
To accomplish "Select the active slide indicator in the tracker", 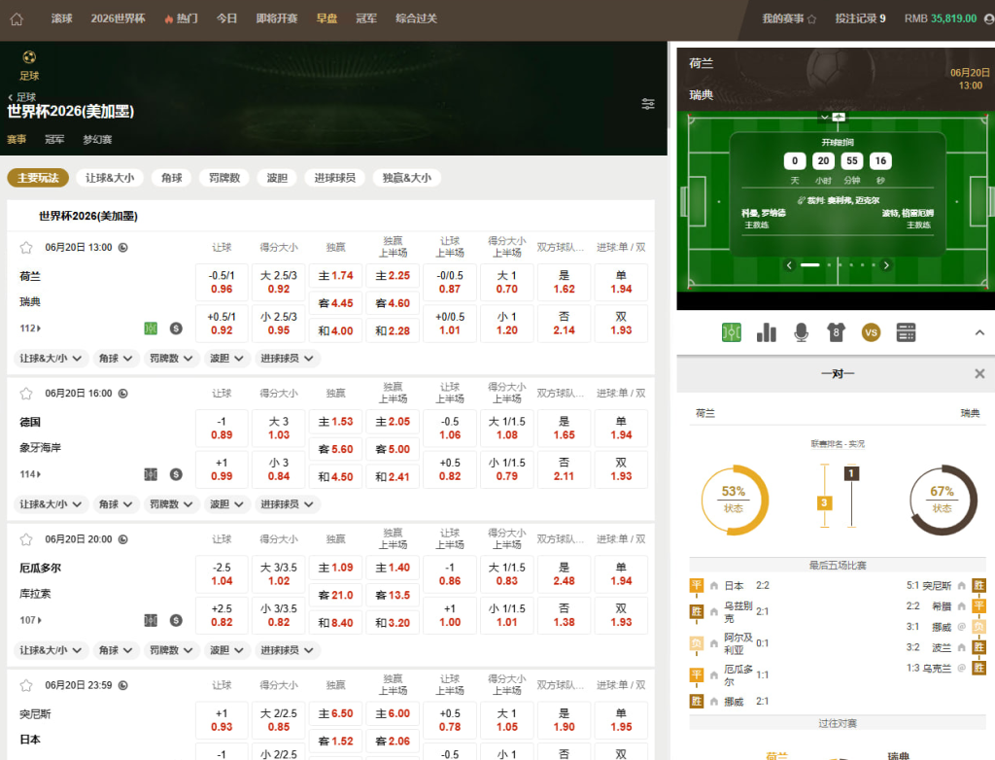I will [x=810, y=264].
